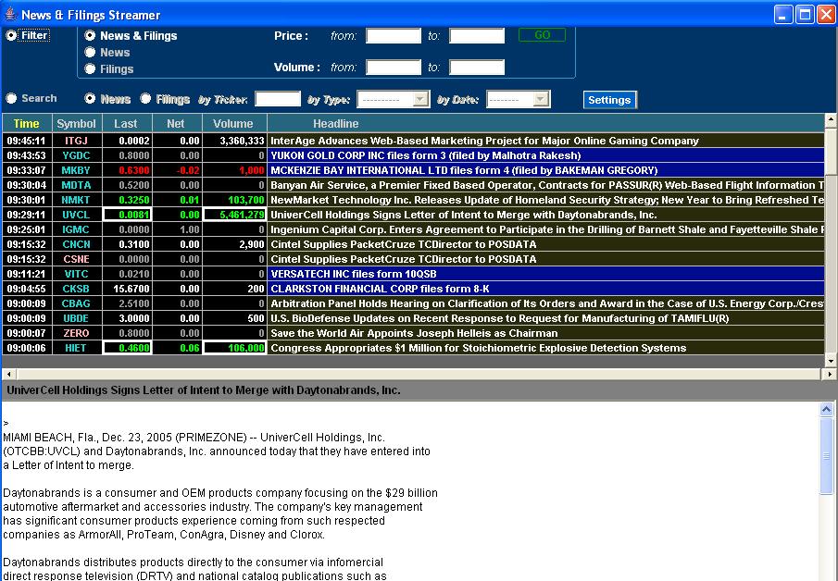The height and width of the screenshot is (581, 838).
Task: Select the ITGJ symbol cell
Action: point(77,141)
